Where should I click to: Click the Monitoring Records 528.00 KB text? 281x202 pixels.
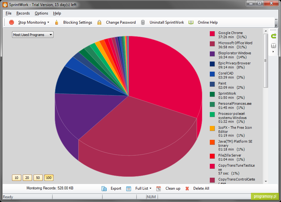tap(50, 188)
